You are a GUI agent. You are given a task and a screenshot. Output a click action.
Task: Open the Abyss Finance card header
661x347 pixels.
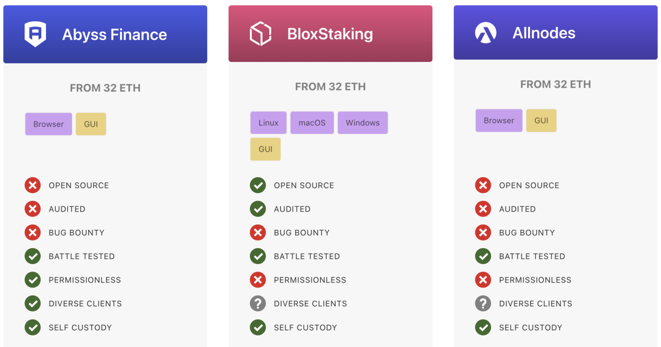pos(105,34)
